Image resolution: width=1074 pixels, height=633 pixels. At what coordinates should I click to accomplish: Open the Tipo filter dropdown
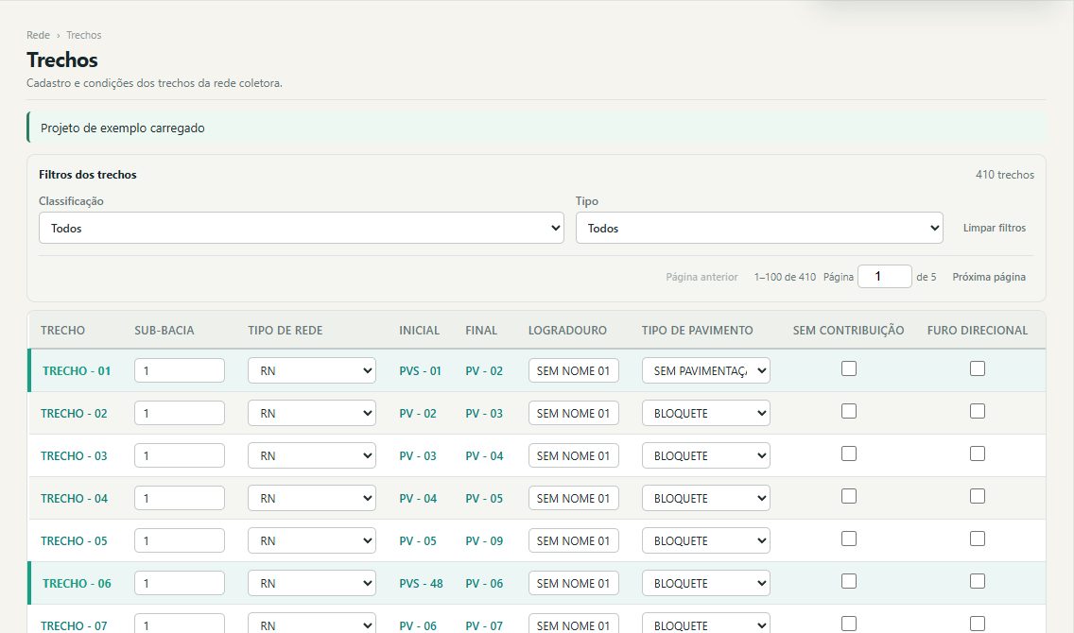pos(759,228)
